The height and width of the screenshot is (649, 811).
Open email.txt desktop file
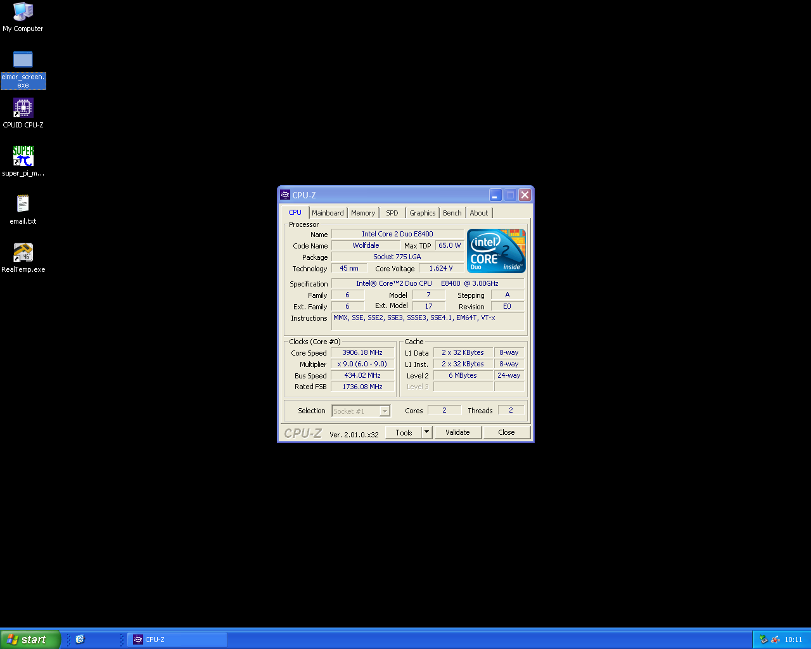[x=23, y=210]
